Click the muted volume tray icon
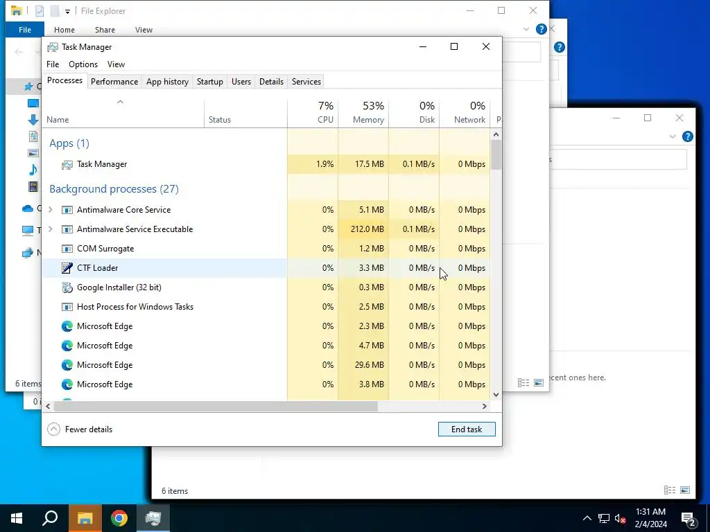This screenshot has height=532, width=710. tap(621, 518)
